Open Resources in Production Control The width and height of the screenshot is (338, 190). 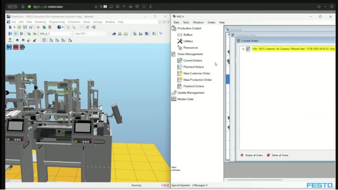190,47
